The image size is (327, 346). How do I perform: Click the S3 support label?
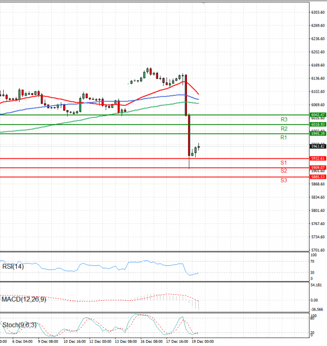tap(284, 180)
